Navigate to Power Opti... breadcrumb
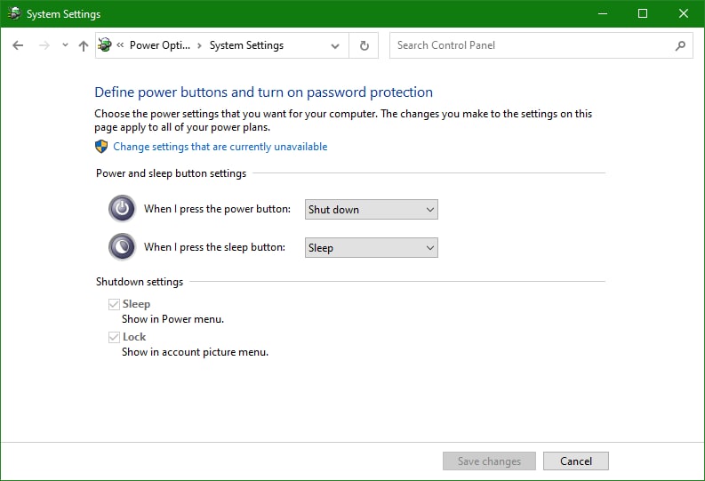The image size is (705, 481). coord(160,45)
